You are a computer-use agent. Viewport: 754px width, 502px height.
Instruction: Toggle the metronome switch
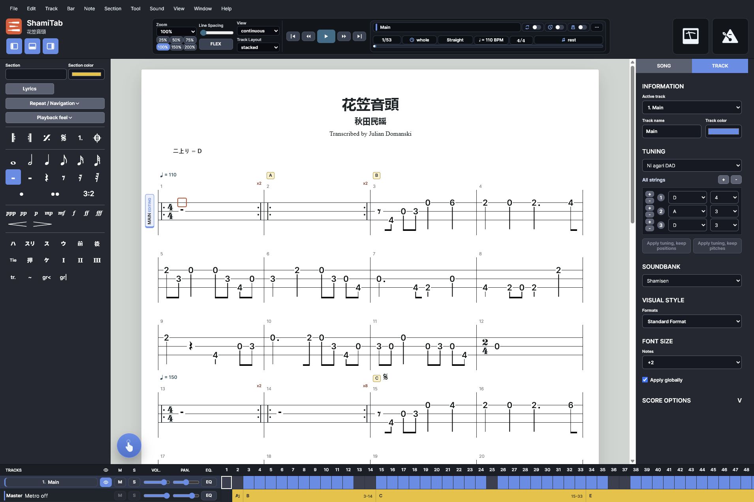[582, 27]
